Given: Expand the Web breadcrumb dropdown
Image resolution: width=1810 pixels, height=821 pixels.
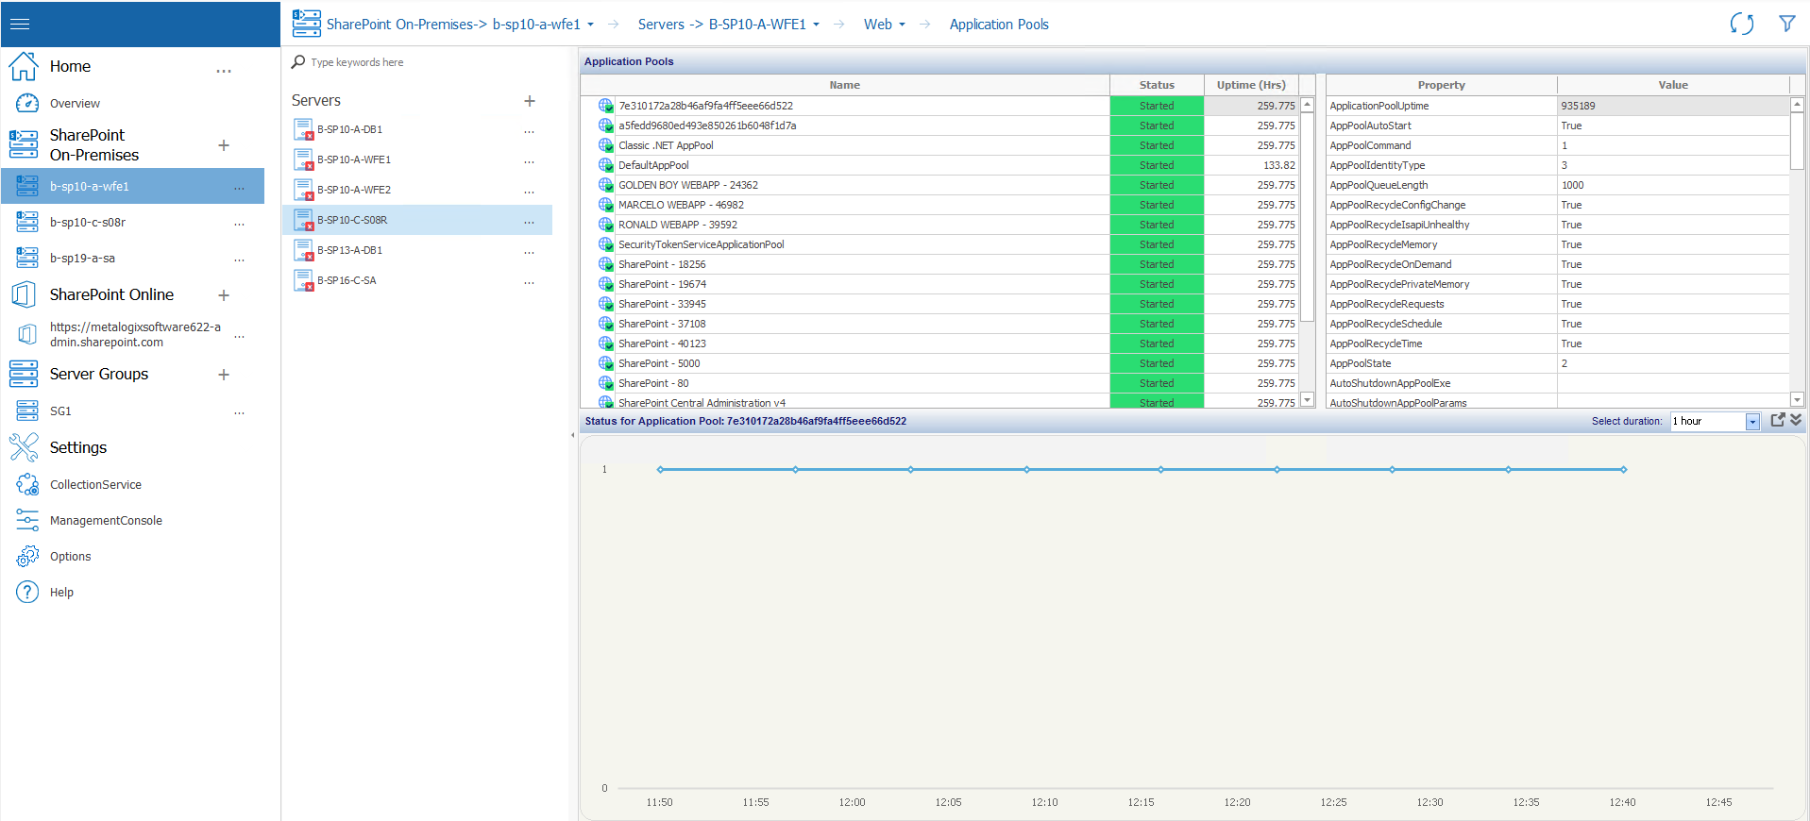Looking at the screenshot, I should click(902, 25).
